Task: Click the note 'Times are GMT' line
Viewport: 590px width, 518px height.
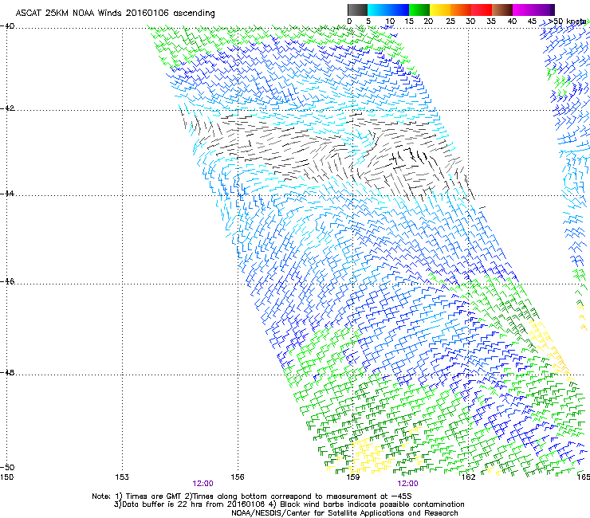Action: pos(252,496)
